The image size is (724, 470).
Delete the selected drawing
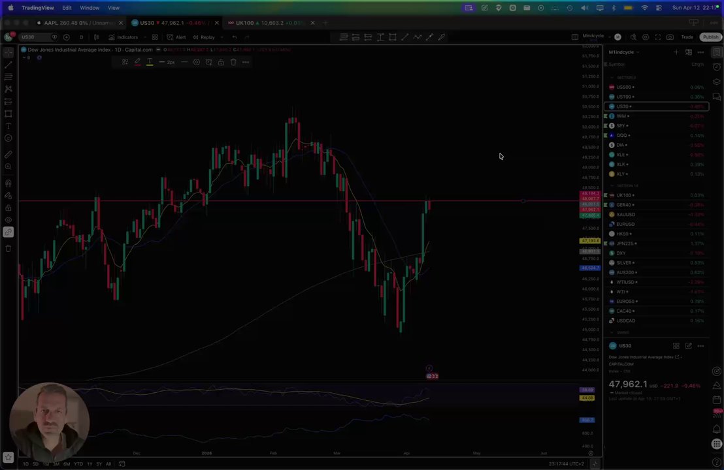point(233,62)
